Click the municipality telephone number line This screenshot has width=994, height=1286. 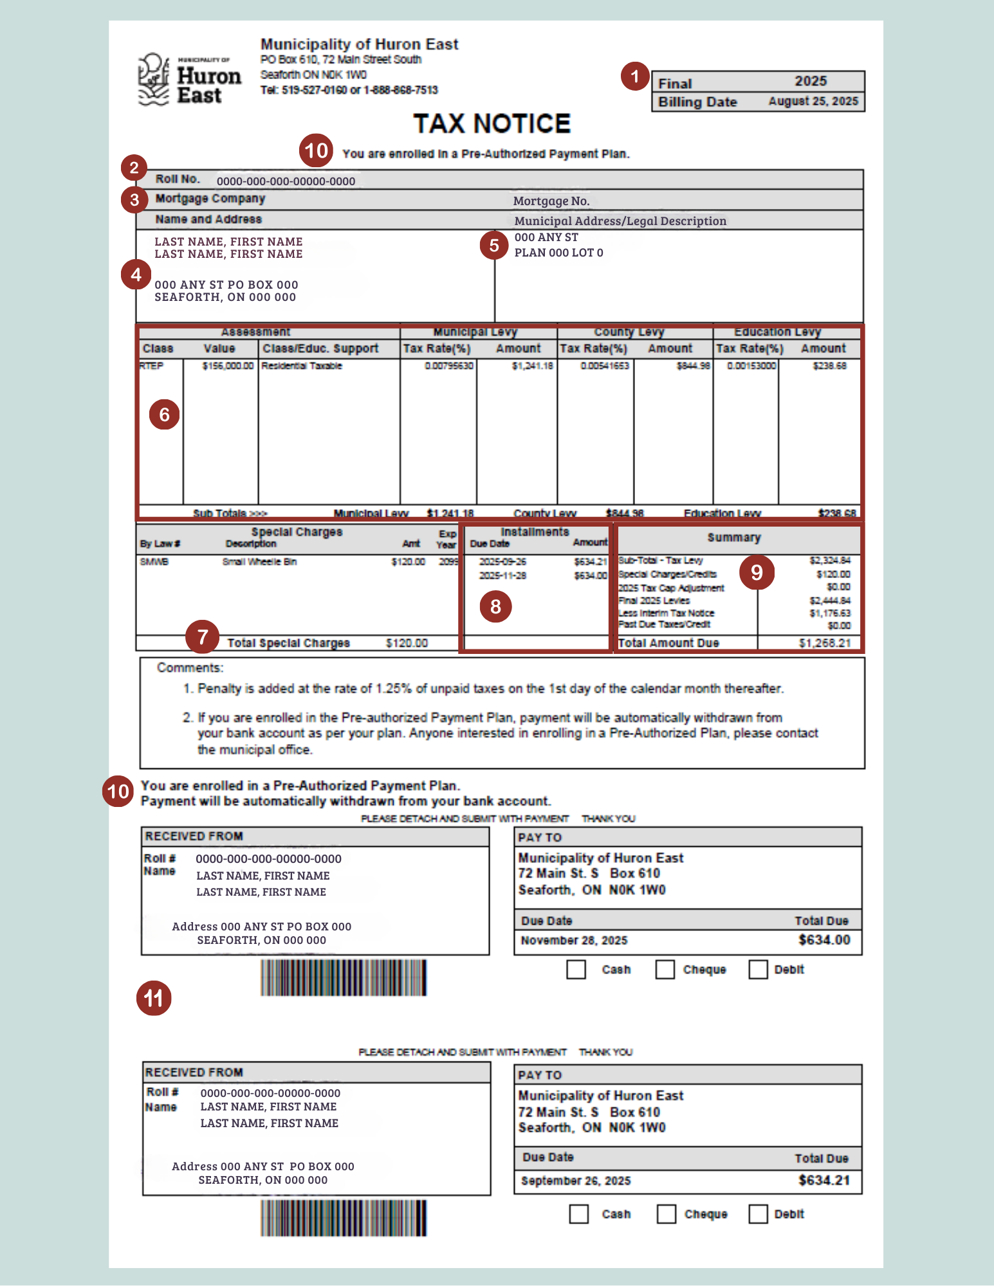349,90
